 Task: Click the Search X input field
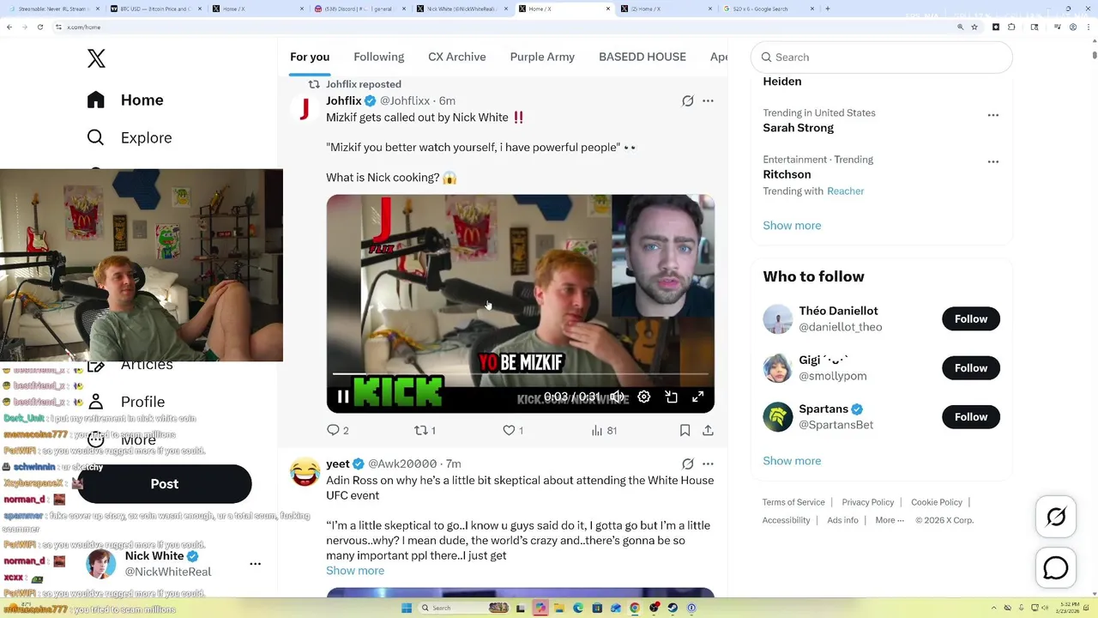coord(882,58)
